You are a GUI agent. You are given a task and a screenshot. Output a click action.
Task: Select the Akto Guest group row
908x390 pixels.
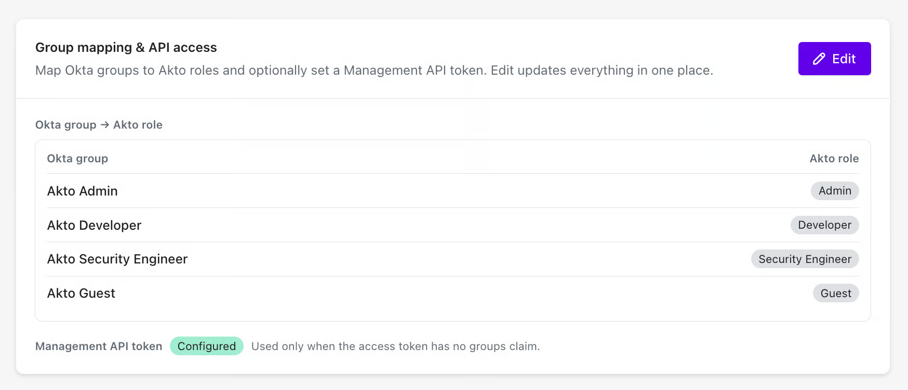tap(82, 293)
